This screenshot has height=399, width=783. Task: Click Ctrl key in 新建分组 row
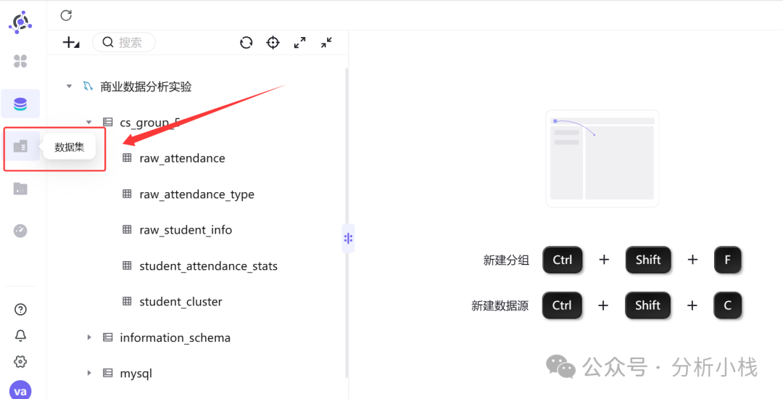[563, 260]
